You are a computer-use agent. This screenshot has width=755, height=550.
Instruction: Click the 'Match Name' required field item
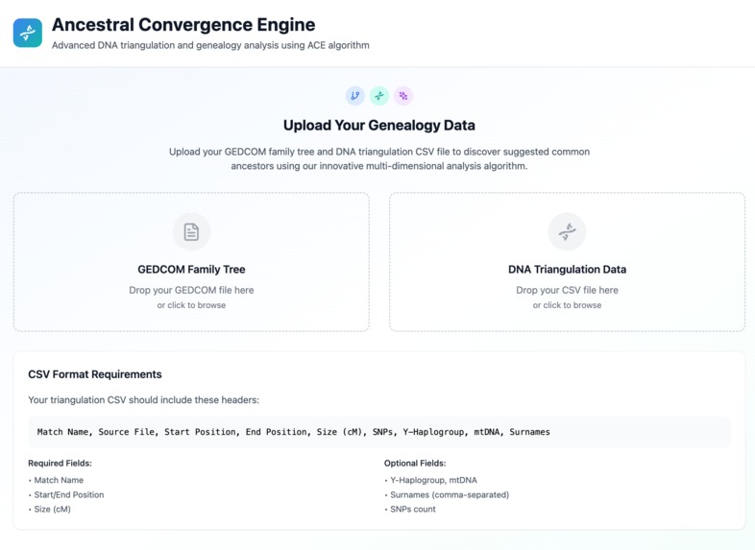pos(59,480)
